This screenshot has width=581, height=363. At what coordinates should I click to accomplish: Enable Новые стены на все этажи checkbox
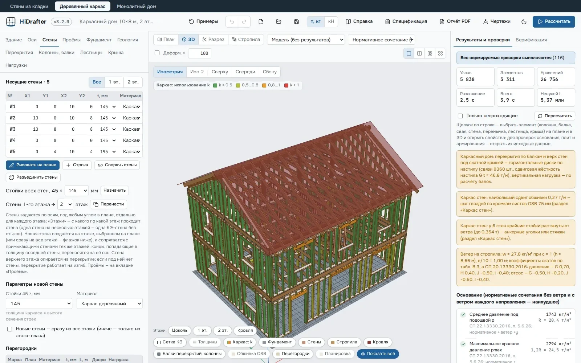tap(10, 329)
